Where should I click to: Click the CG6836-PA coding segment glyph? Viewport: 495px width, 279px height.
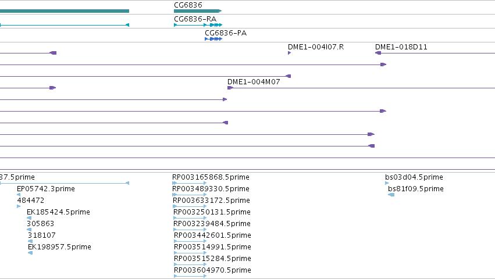pos(213,39)
